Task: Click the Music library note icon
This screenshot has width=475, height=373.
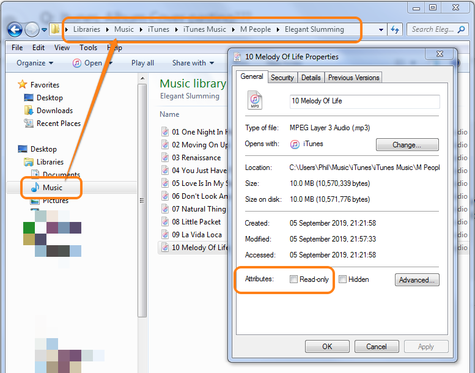Action: tap(35, 187)
